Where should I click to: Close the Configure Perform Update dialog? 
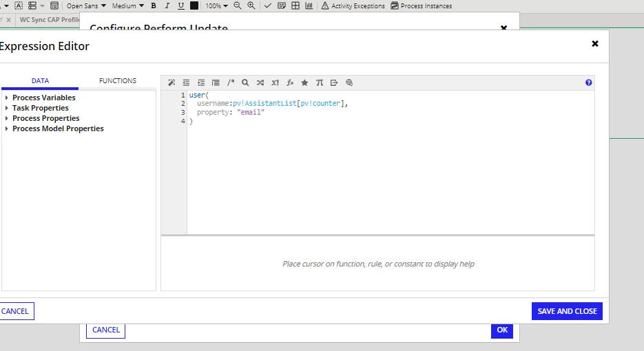[x=503, y=27]
